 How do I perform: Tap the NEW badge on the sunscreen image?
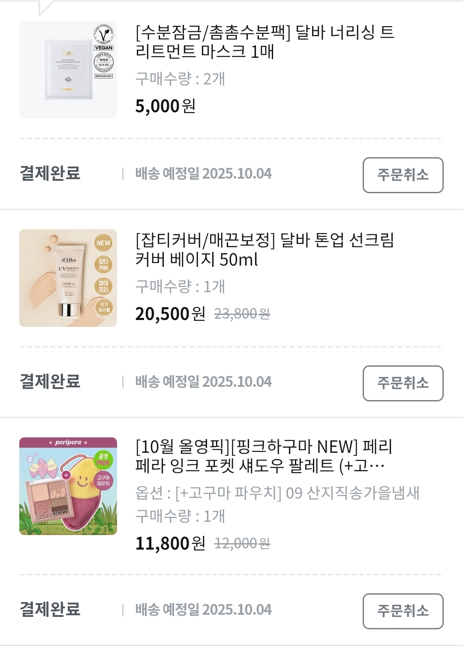pyautogui.click(x=103, y=243)
